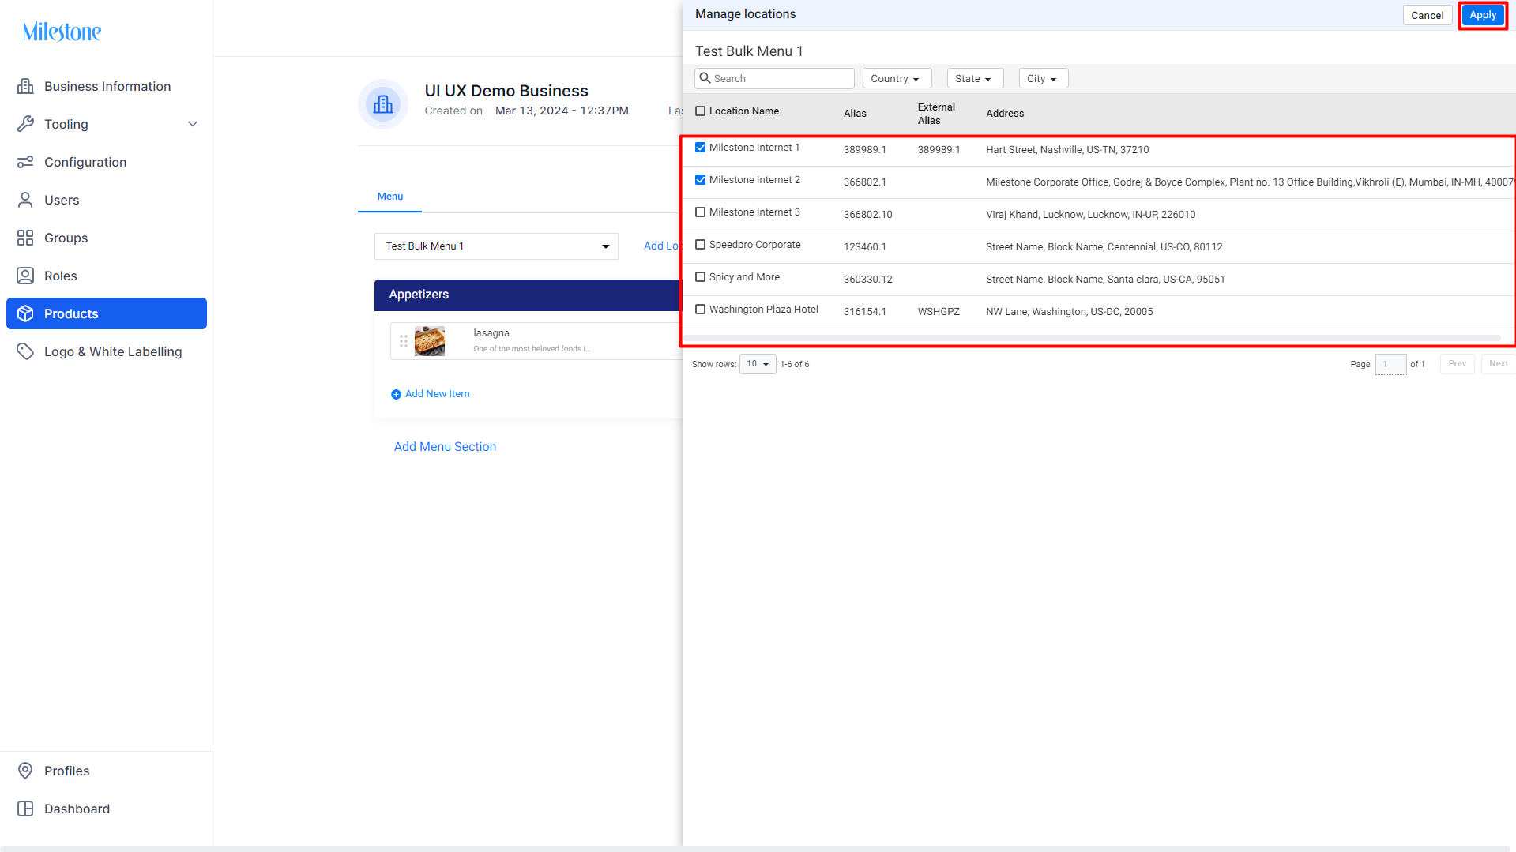The width and height of the screenshot is (1516, 852).
Task: Click the Alias column header
Action: point(855,114)
